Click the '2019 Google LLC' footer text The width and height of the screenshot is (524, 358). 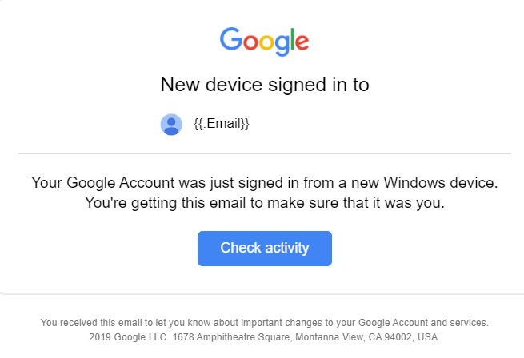point(128,337)
